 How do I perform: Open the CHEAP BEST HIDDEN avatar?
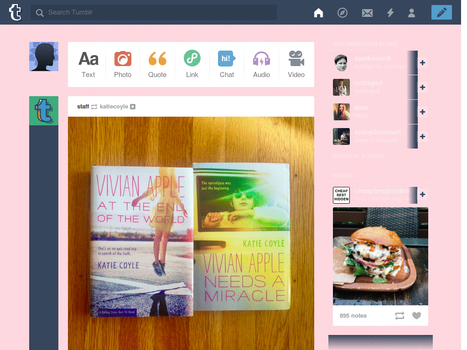click(341, 195)
